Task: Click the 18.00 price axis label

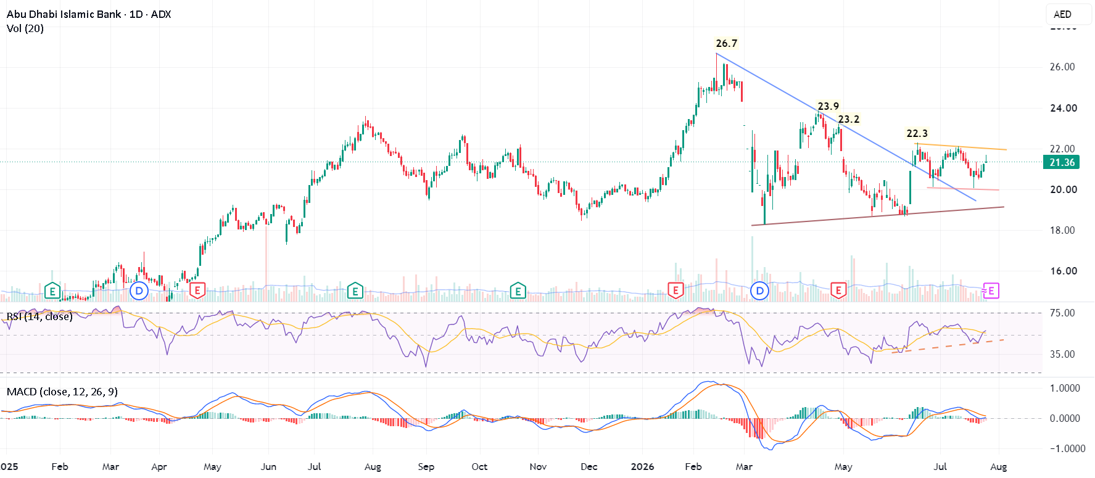Action: click(1063, 230)
